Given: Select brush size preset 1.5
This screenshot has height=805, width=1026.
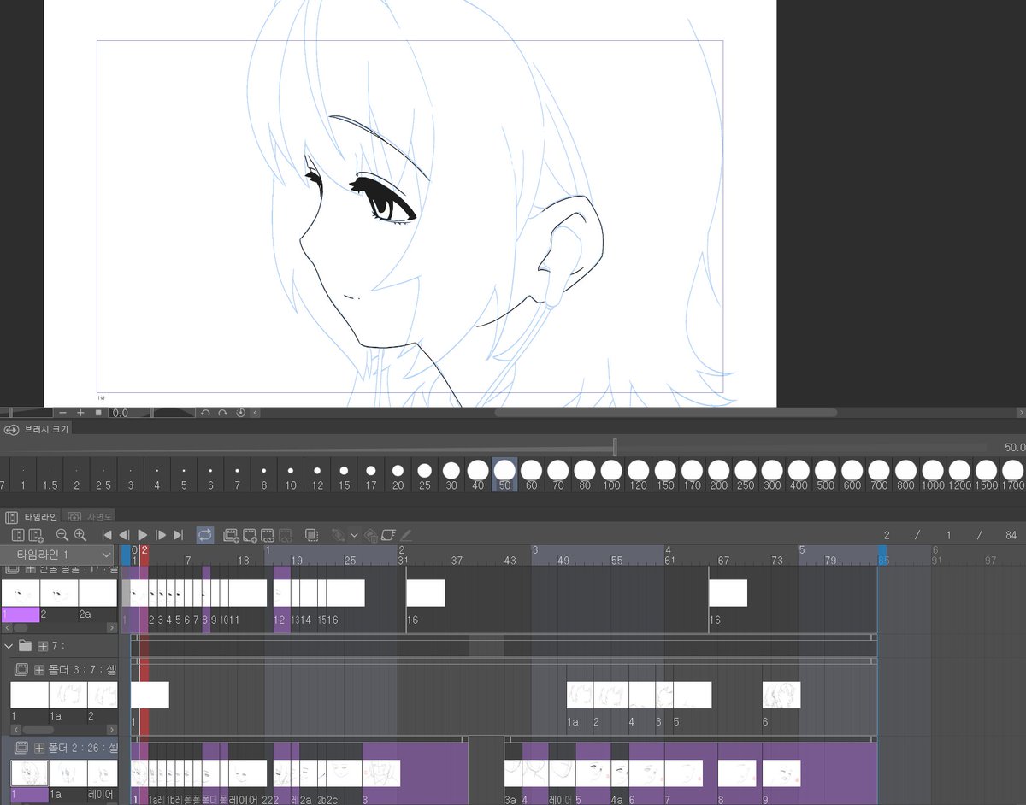Looking at the screenshot, I should pos(50,474).
